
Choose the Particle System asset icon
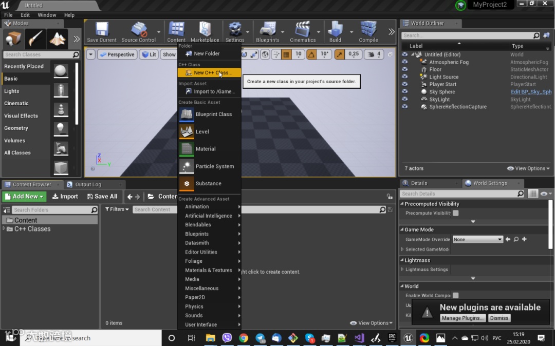187,166
